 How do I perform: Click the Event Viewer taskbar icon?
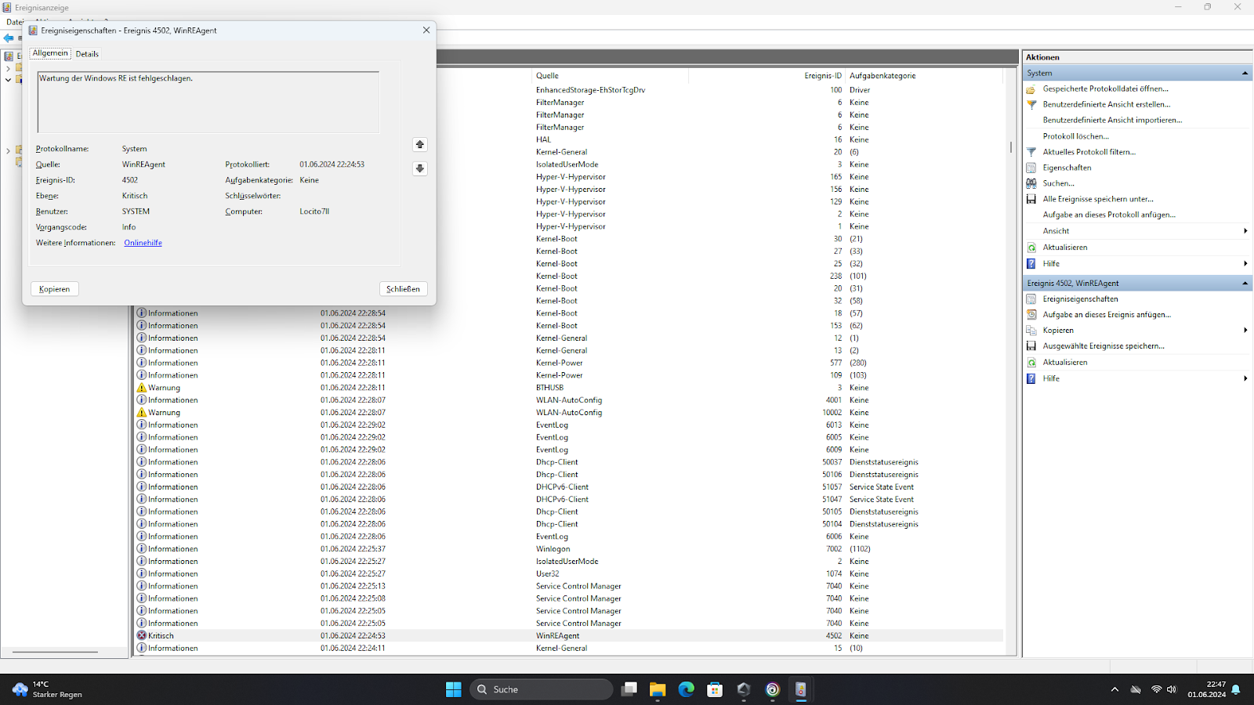click(x=800, y=689)
